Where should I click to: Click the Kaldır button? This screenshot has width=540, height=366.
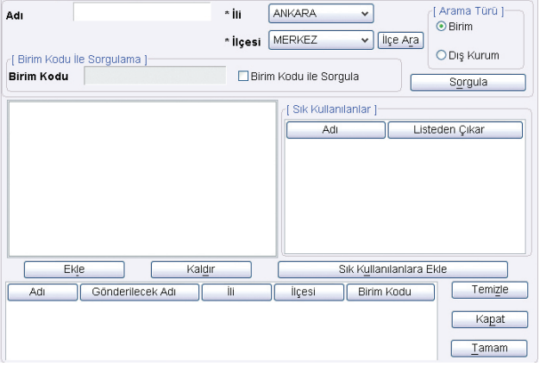(x=201, y=269)
